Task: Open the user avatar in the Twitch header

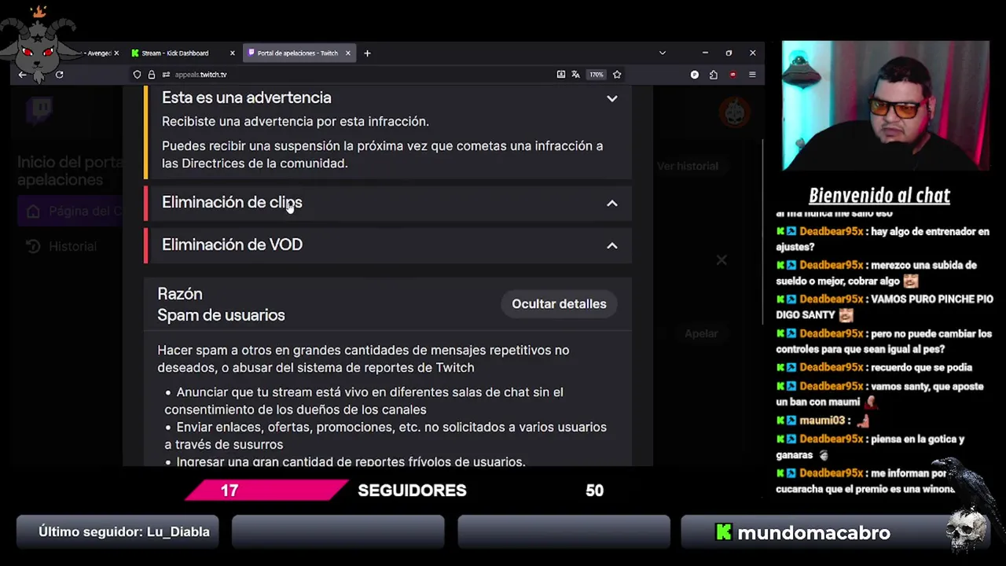Action: tap(735, 112)
